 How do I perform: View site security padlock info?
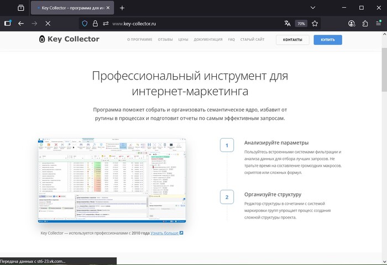(95, 24)
